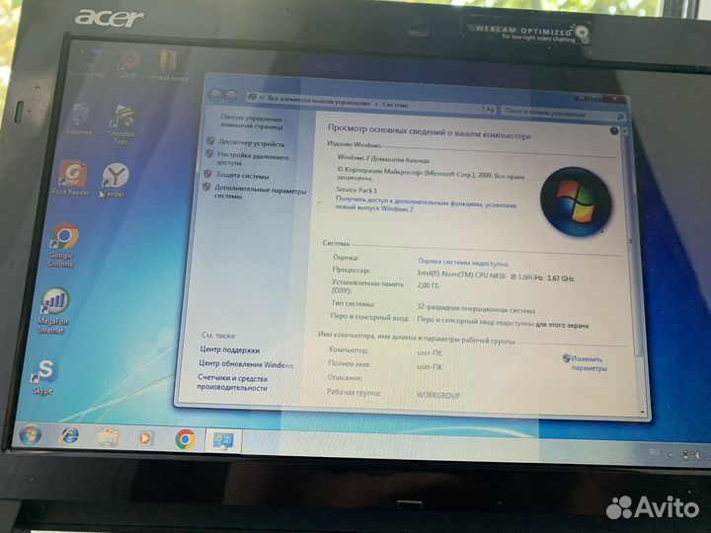The width and height of the screenshot is (711, 533).
Task: Click the Back arrow in System window
Action: [x=216, y=95]
